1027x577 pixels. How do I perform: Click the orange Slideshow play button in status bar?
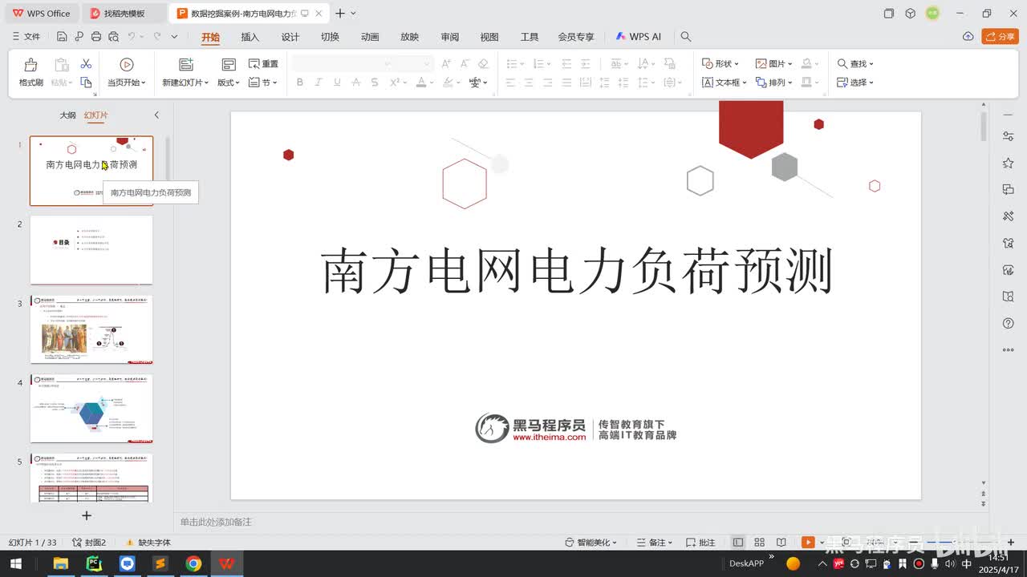(x=808, y=543)
